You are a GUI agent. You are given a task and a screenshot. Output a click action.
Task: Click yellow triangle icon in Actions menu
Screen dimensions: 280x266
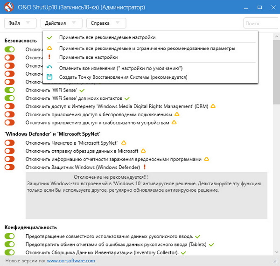tap(49, 48)
